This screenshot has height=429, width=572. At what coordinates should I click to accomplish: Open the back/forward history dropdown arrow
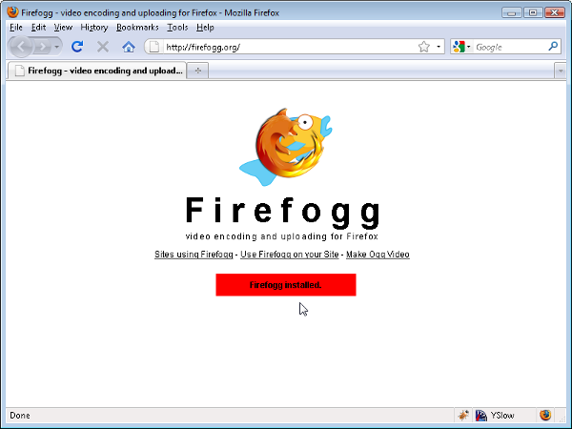pos(56,47)
